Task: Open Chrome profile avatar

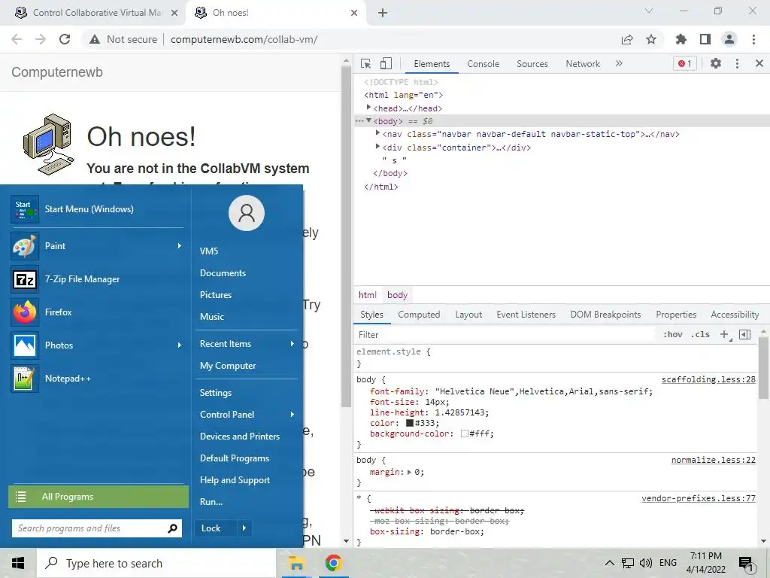Action: tap(729, 39)
